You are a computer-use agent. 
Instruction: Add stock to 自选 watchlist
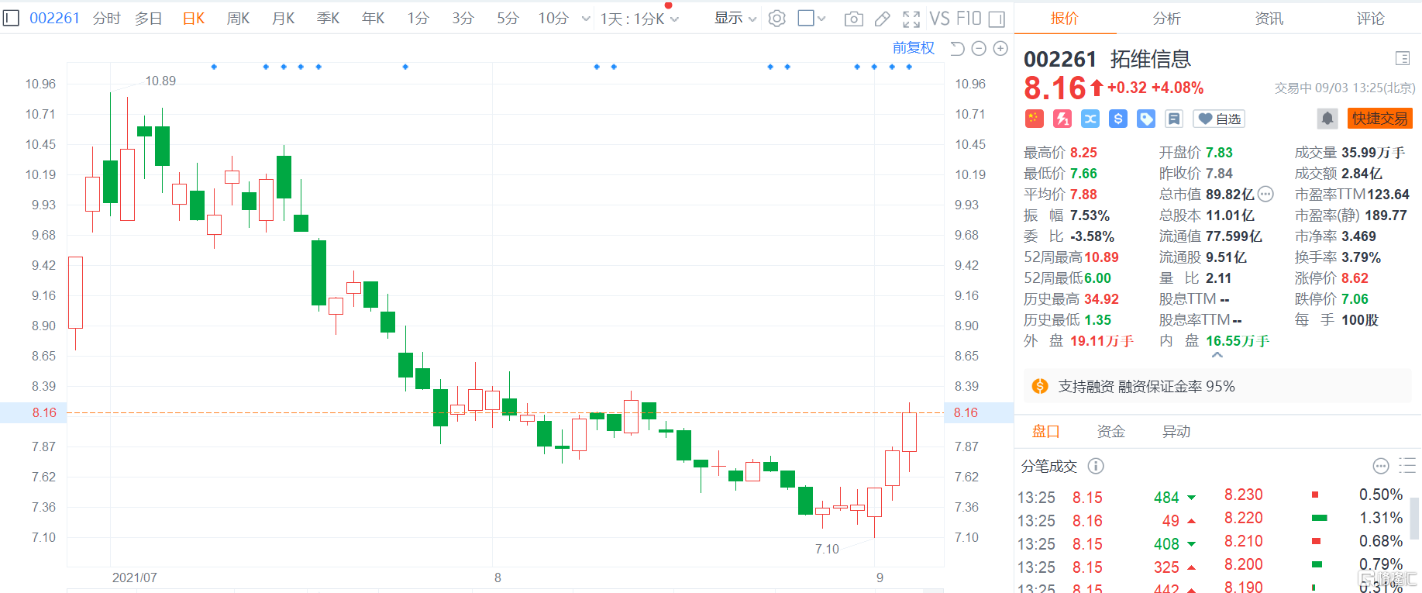pyautogui.click(x=1220, y=119)
